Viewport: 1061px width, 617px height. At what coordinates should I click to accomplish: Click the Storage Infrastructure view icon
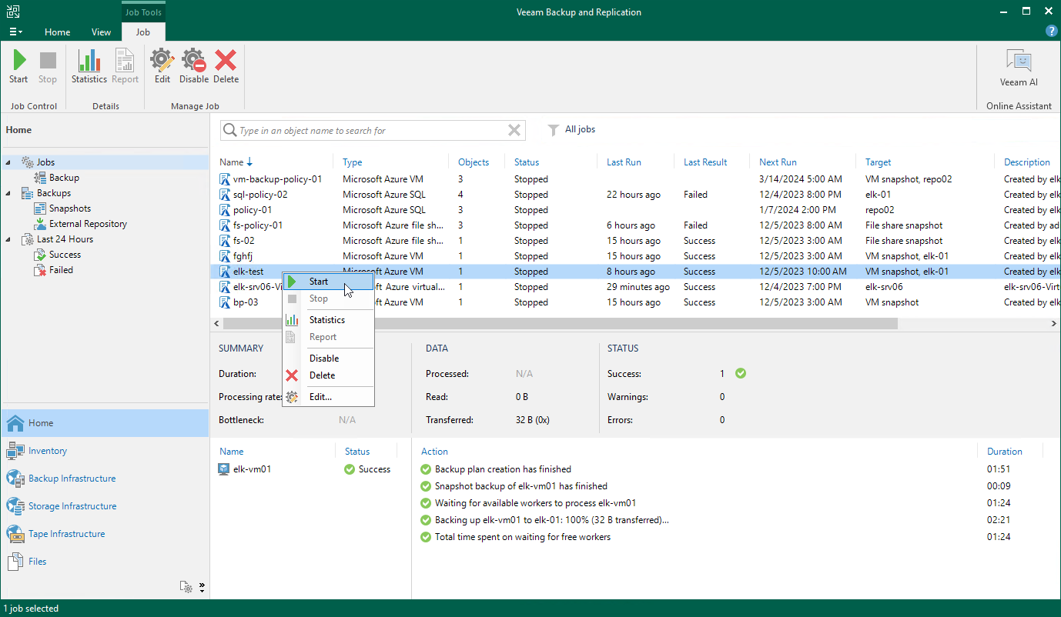coord(15,506)
